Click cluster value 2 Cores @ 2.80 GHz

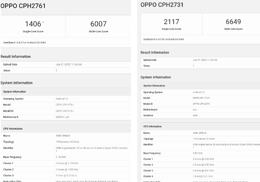pyautogui.click(x=203, y=165)
